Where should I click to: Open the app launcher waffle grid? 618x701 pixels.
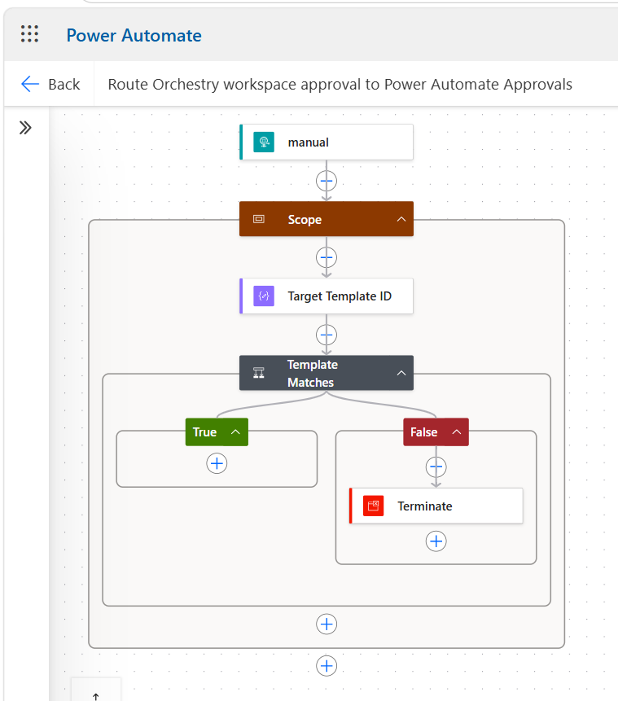click(29, 34)
